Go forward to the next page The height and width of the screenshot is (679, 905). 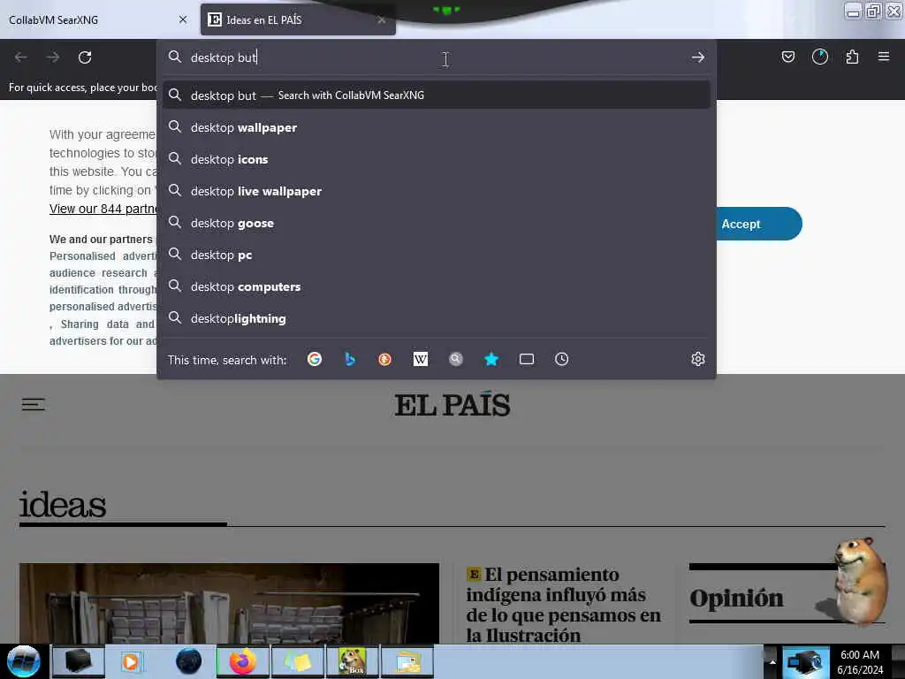click(53, 57)
